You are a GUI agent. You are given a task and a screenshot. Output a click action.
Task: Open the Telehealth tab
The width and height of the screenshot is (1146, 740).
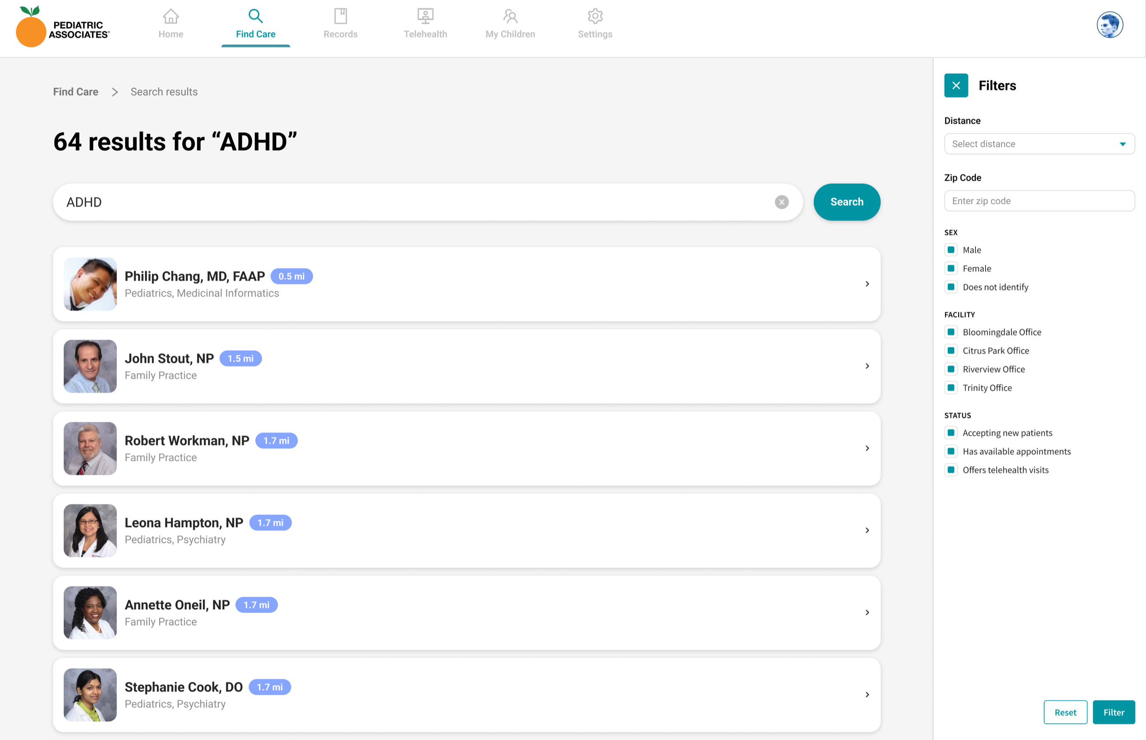425,24
